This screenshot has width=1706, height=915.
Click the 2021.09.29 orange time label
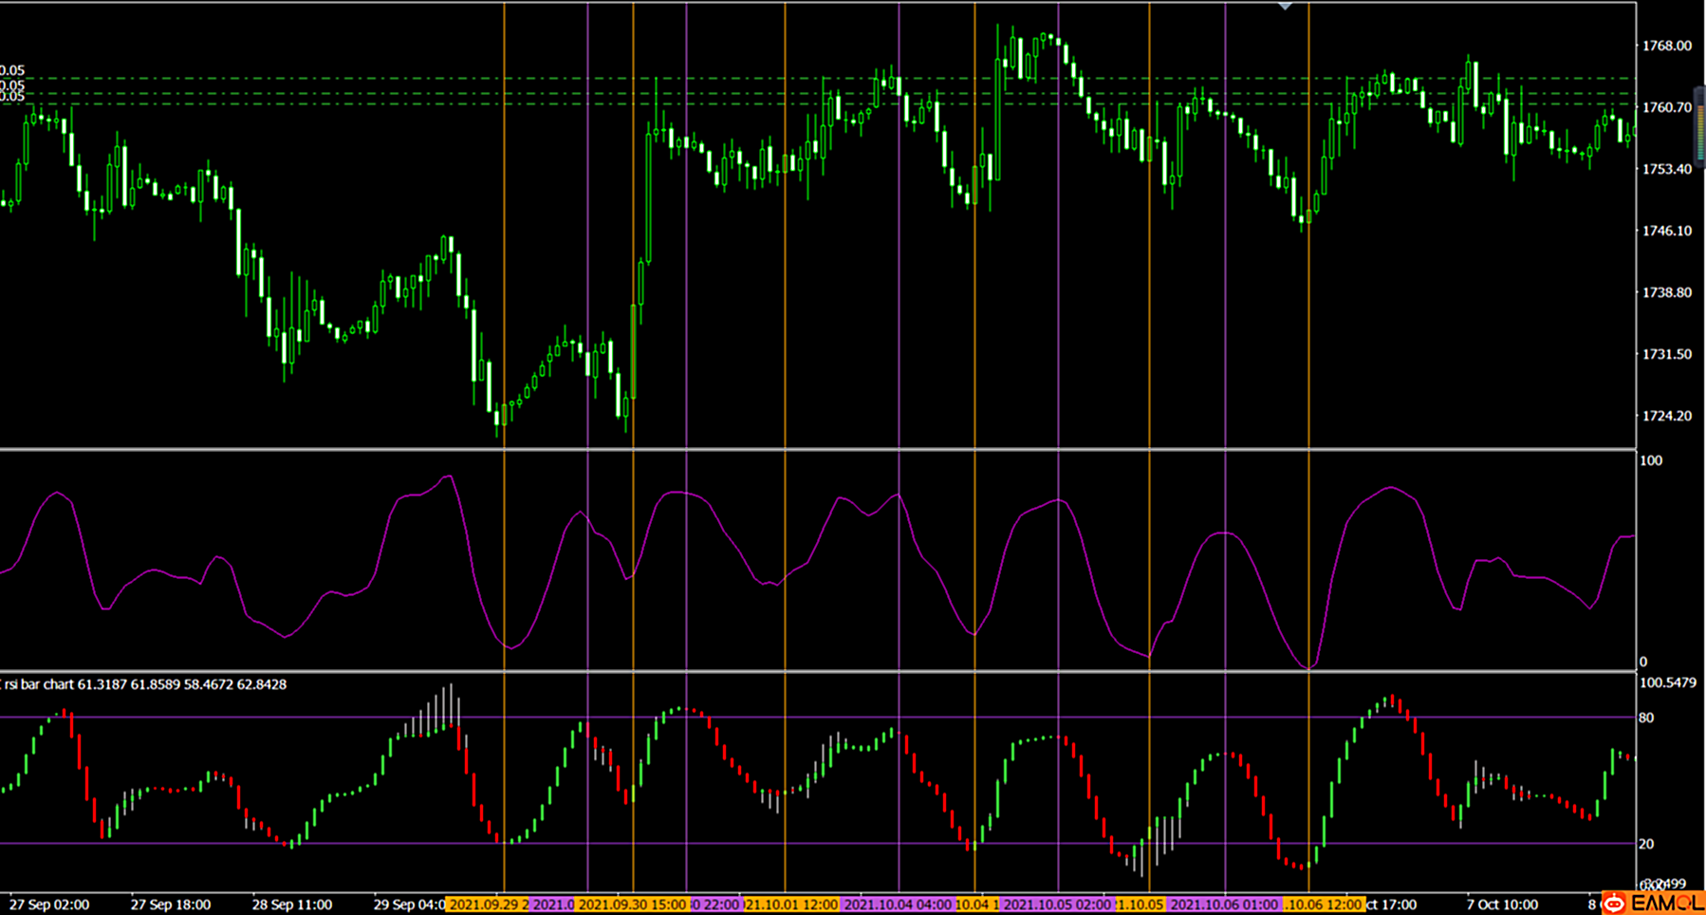click(x=487, y=905)
